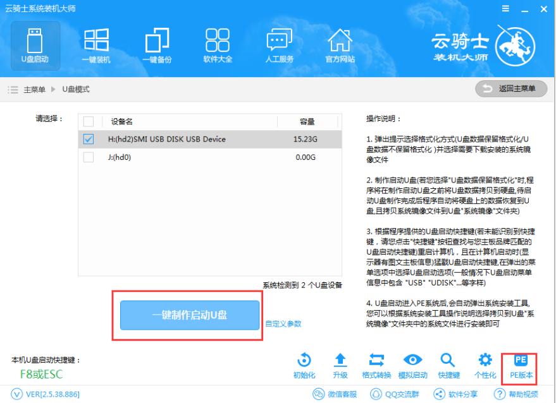
Task: Open the 个性化 personalization settings
Action: point(485,363)
